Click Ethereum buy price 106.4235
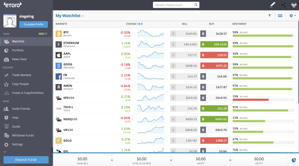 (x=214, y=44)
